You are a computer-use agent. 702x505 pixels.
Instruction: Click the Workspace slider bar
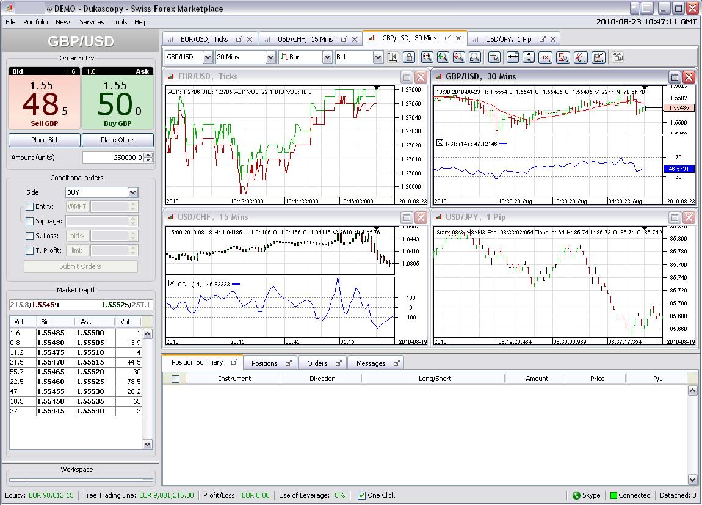(81, 481)
